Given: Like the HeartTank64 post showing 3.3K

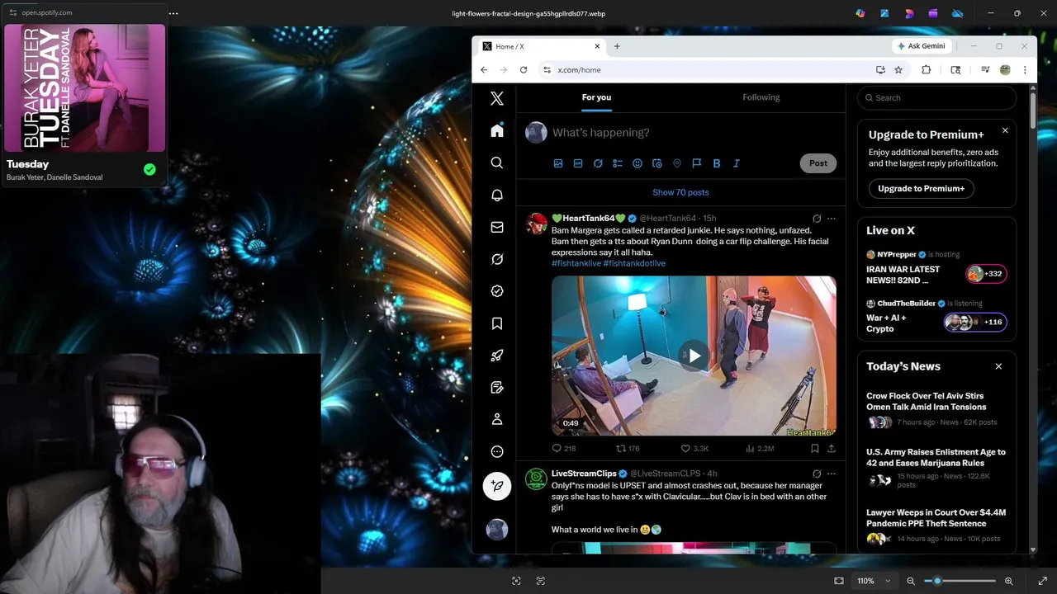Looking at the screenshot, I should pos(694,449).
